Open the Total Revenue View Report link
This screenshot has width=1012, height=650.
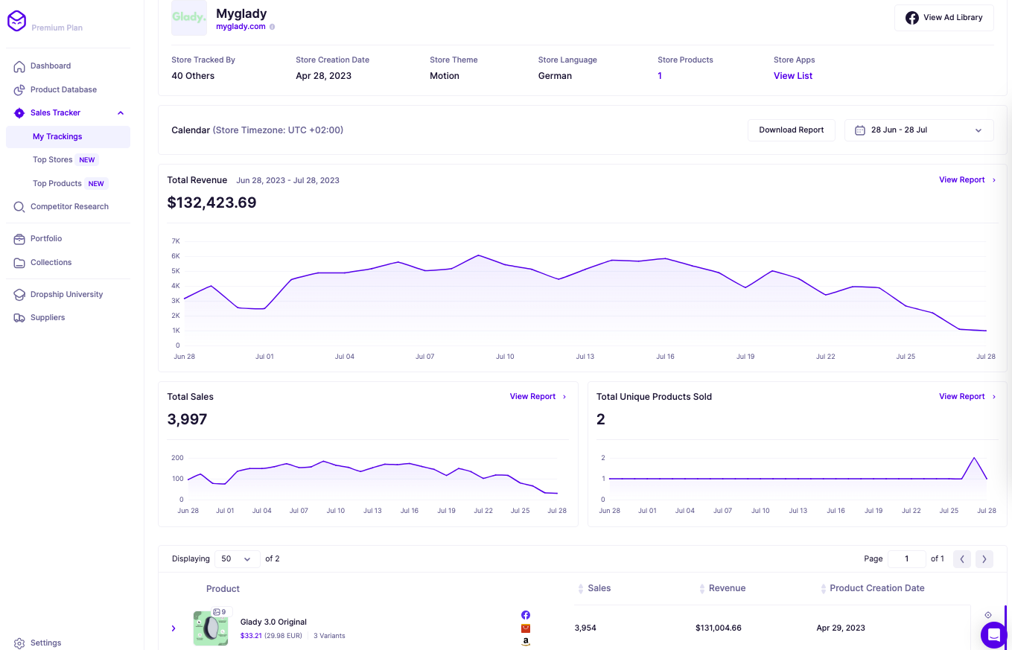[x=962, y=179]
